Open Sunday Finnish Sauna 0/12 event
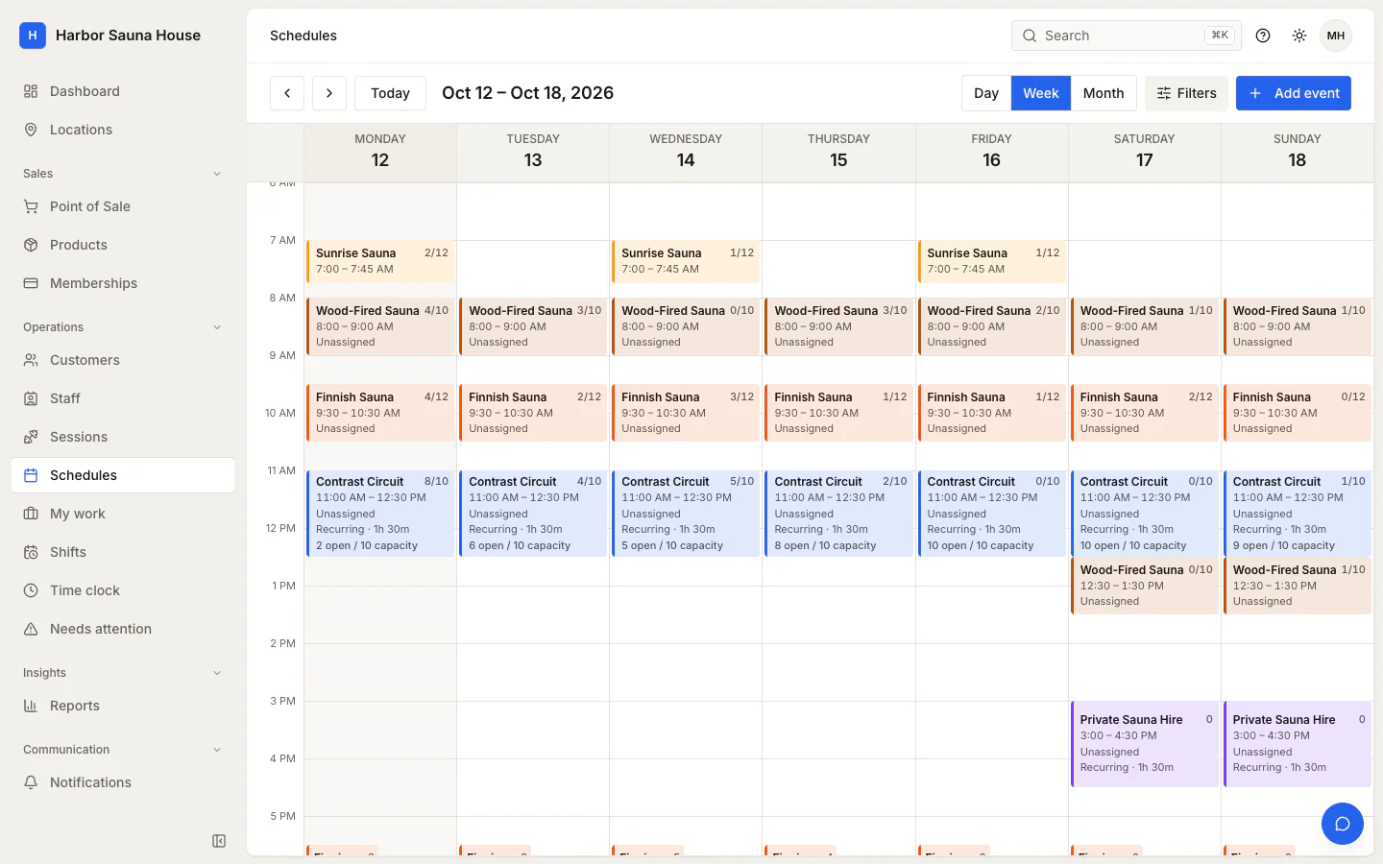The image size is (1383, 864). (1297, 413)
